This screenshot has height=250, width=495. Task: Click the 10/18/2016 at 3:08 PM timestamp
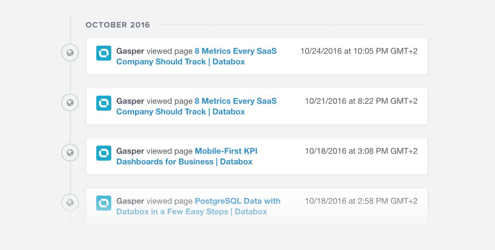point(361,151)
